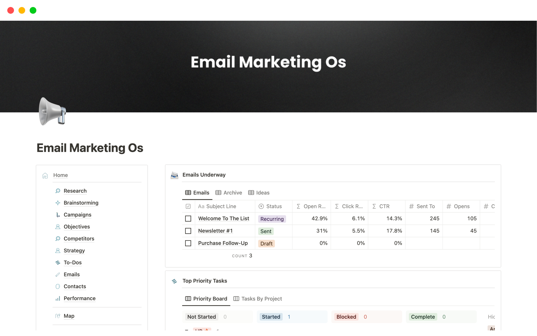Click the Top Priority Tasks icon
Viewport: 537px width, 336px height.
174,281
